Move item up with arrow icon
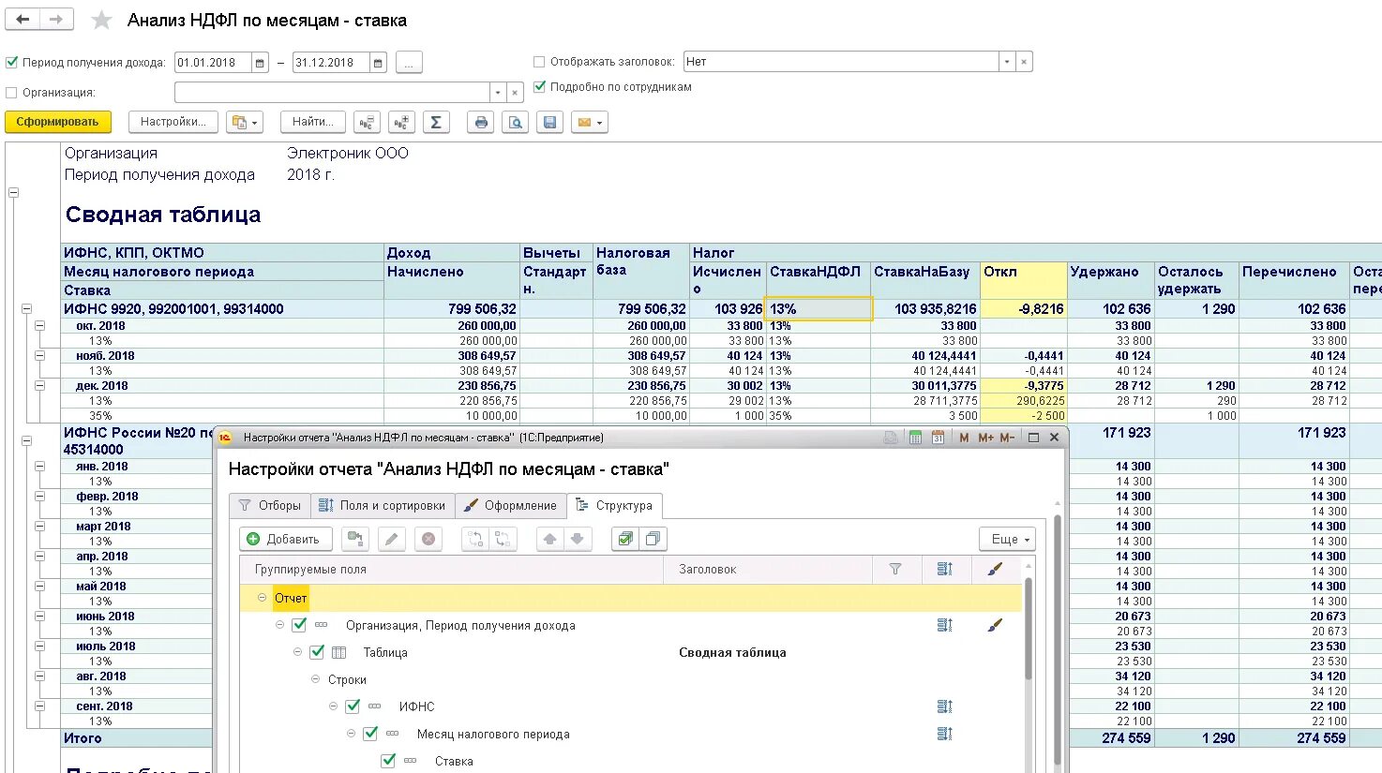This screenshot has width=1382, height=773. pyautogui.click(x=550, y=539)
